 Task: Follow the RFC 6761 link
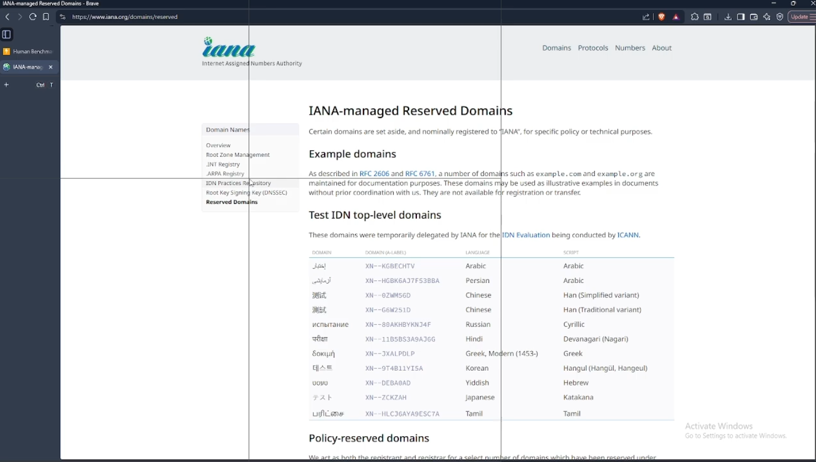[x=420, y=174]
